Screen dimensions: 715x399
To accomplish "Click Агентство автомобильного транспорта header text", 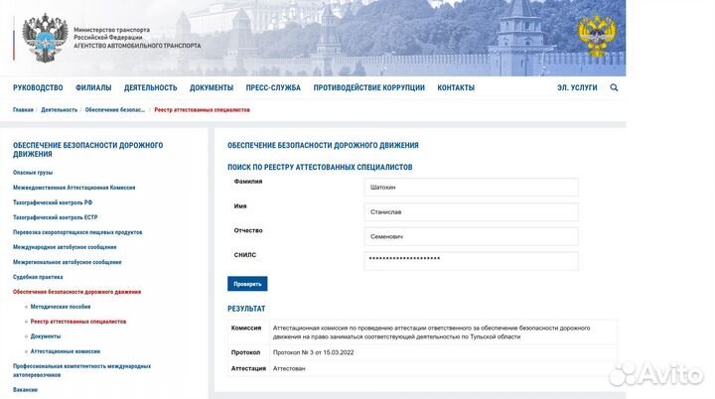I will tap(137, 46).
